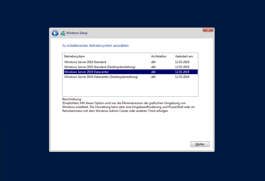Select Windows Server 2019 Standard (Desktopdarstellung)
The width and height of the screenshot is (265, 181).
click(131, 67)
